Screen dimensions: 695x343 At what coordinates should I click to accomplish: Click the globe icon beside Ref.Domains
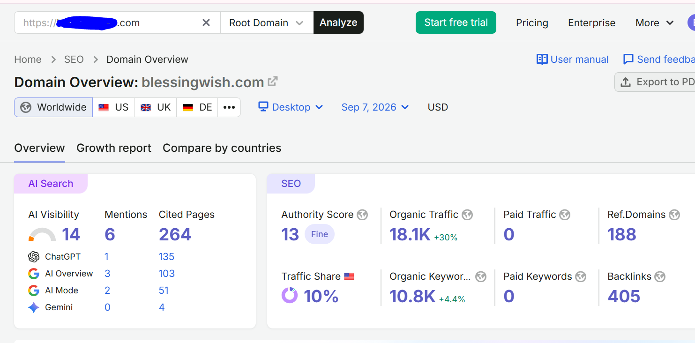coord(674,215)
